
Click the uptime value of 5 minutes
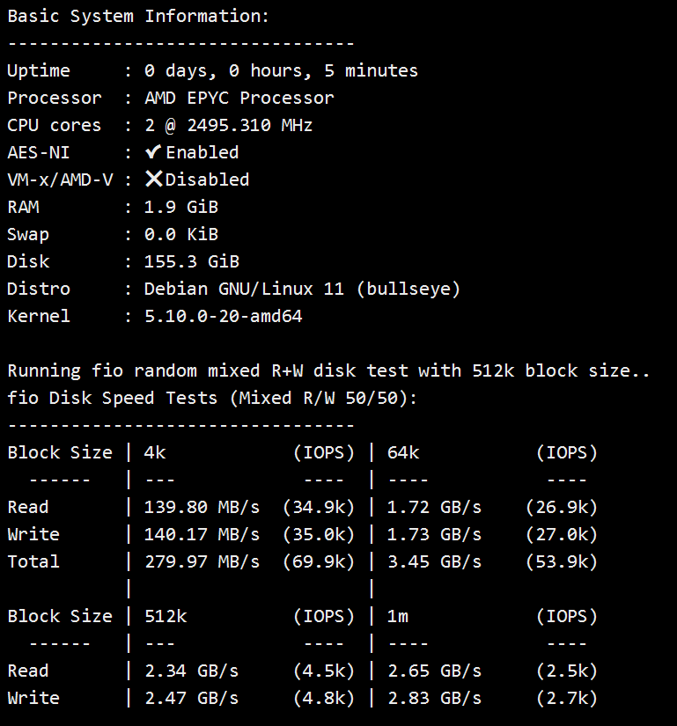tap(371, 71)
